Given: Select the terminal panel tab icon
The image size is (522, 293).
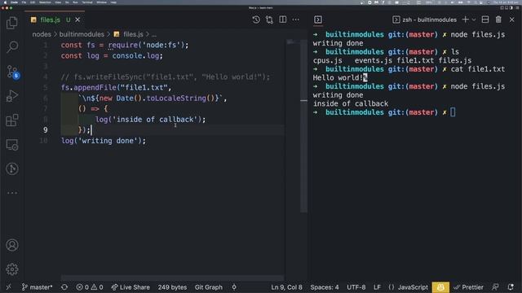Looking at the screenshot, I should click(318, 20).
